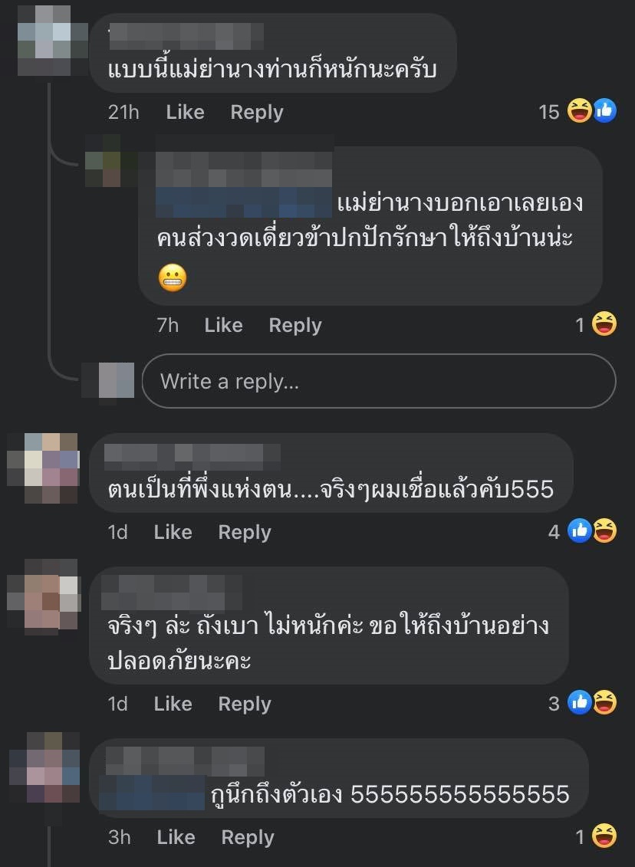Reply to the 7h nested reply

(x=294, y=325)
